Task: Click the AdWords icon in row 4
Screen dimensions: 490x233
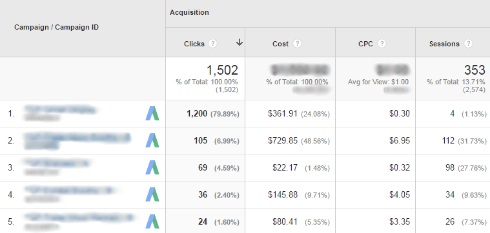Action: (x=152, y=194)
